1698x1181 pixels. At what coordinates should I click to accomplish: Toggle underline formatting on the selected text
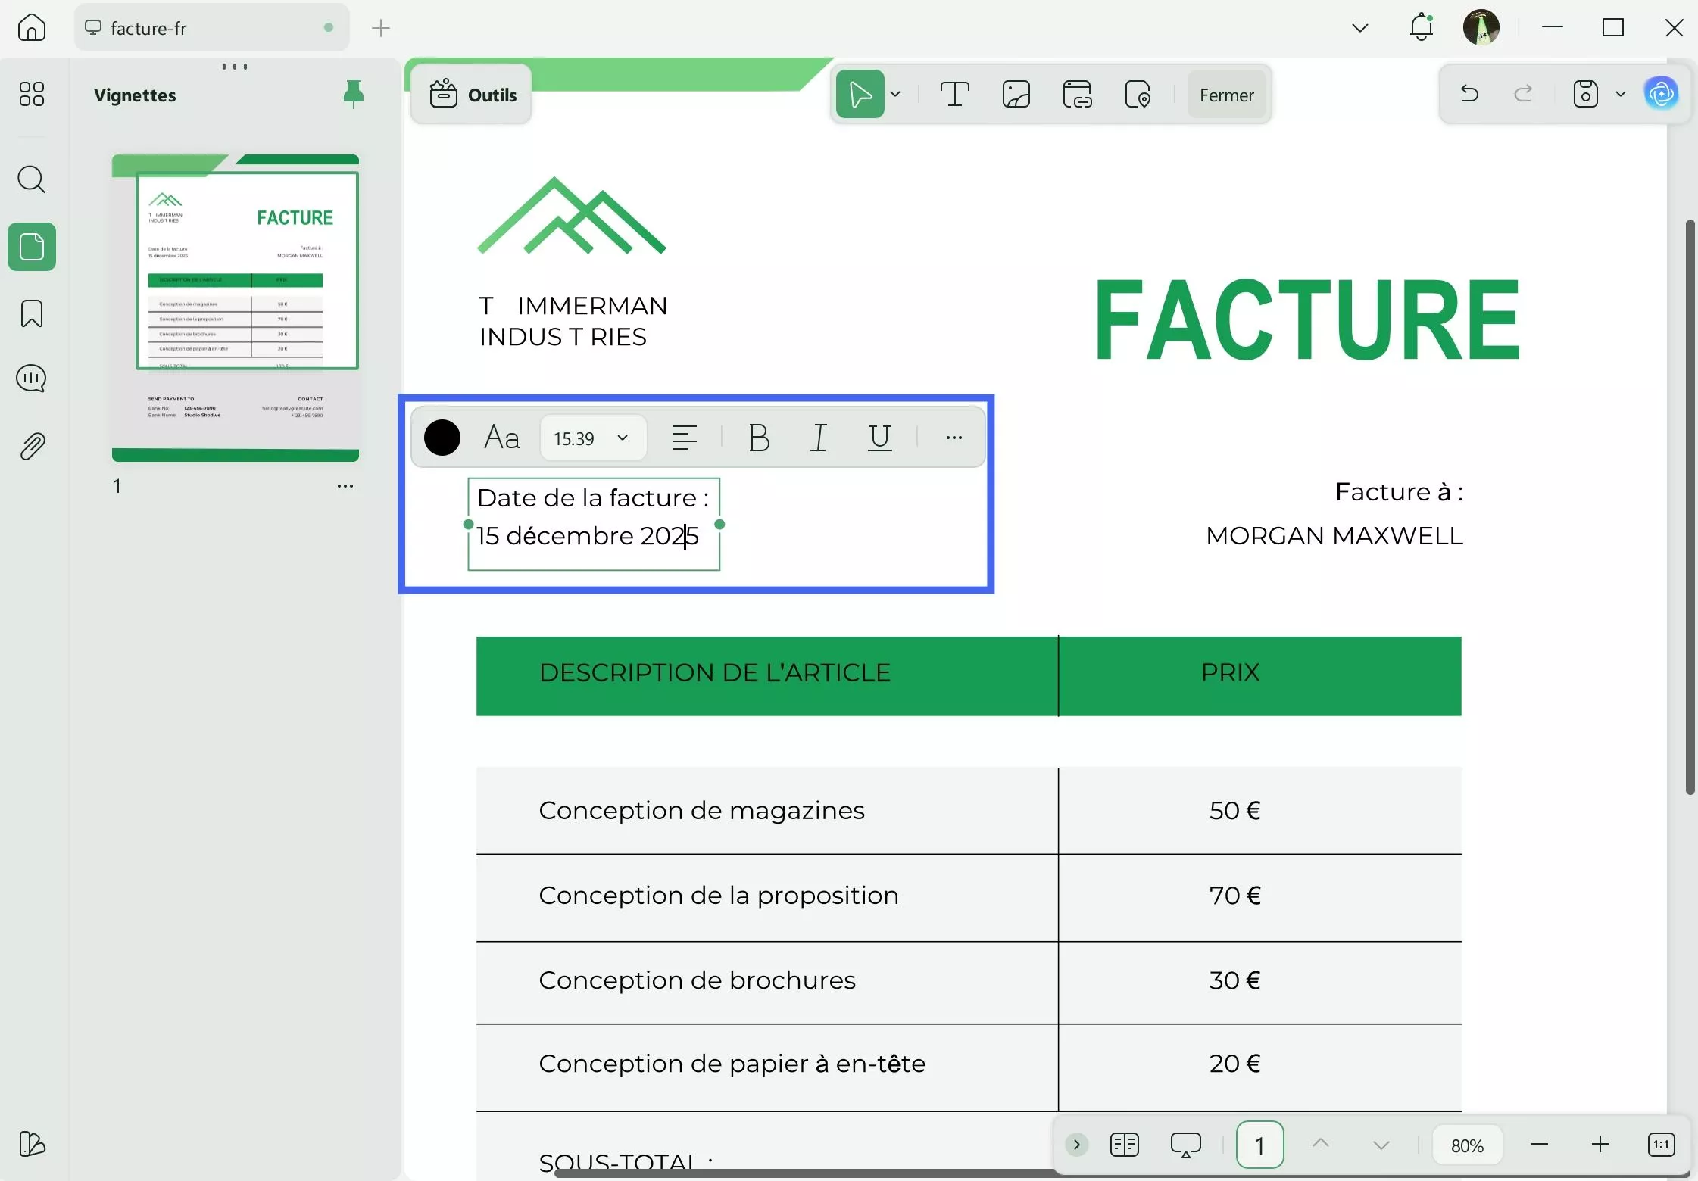click(879, 438)
